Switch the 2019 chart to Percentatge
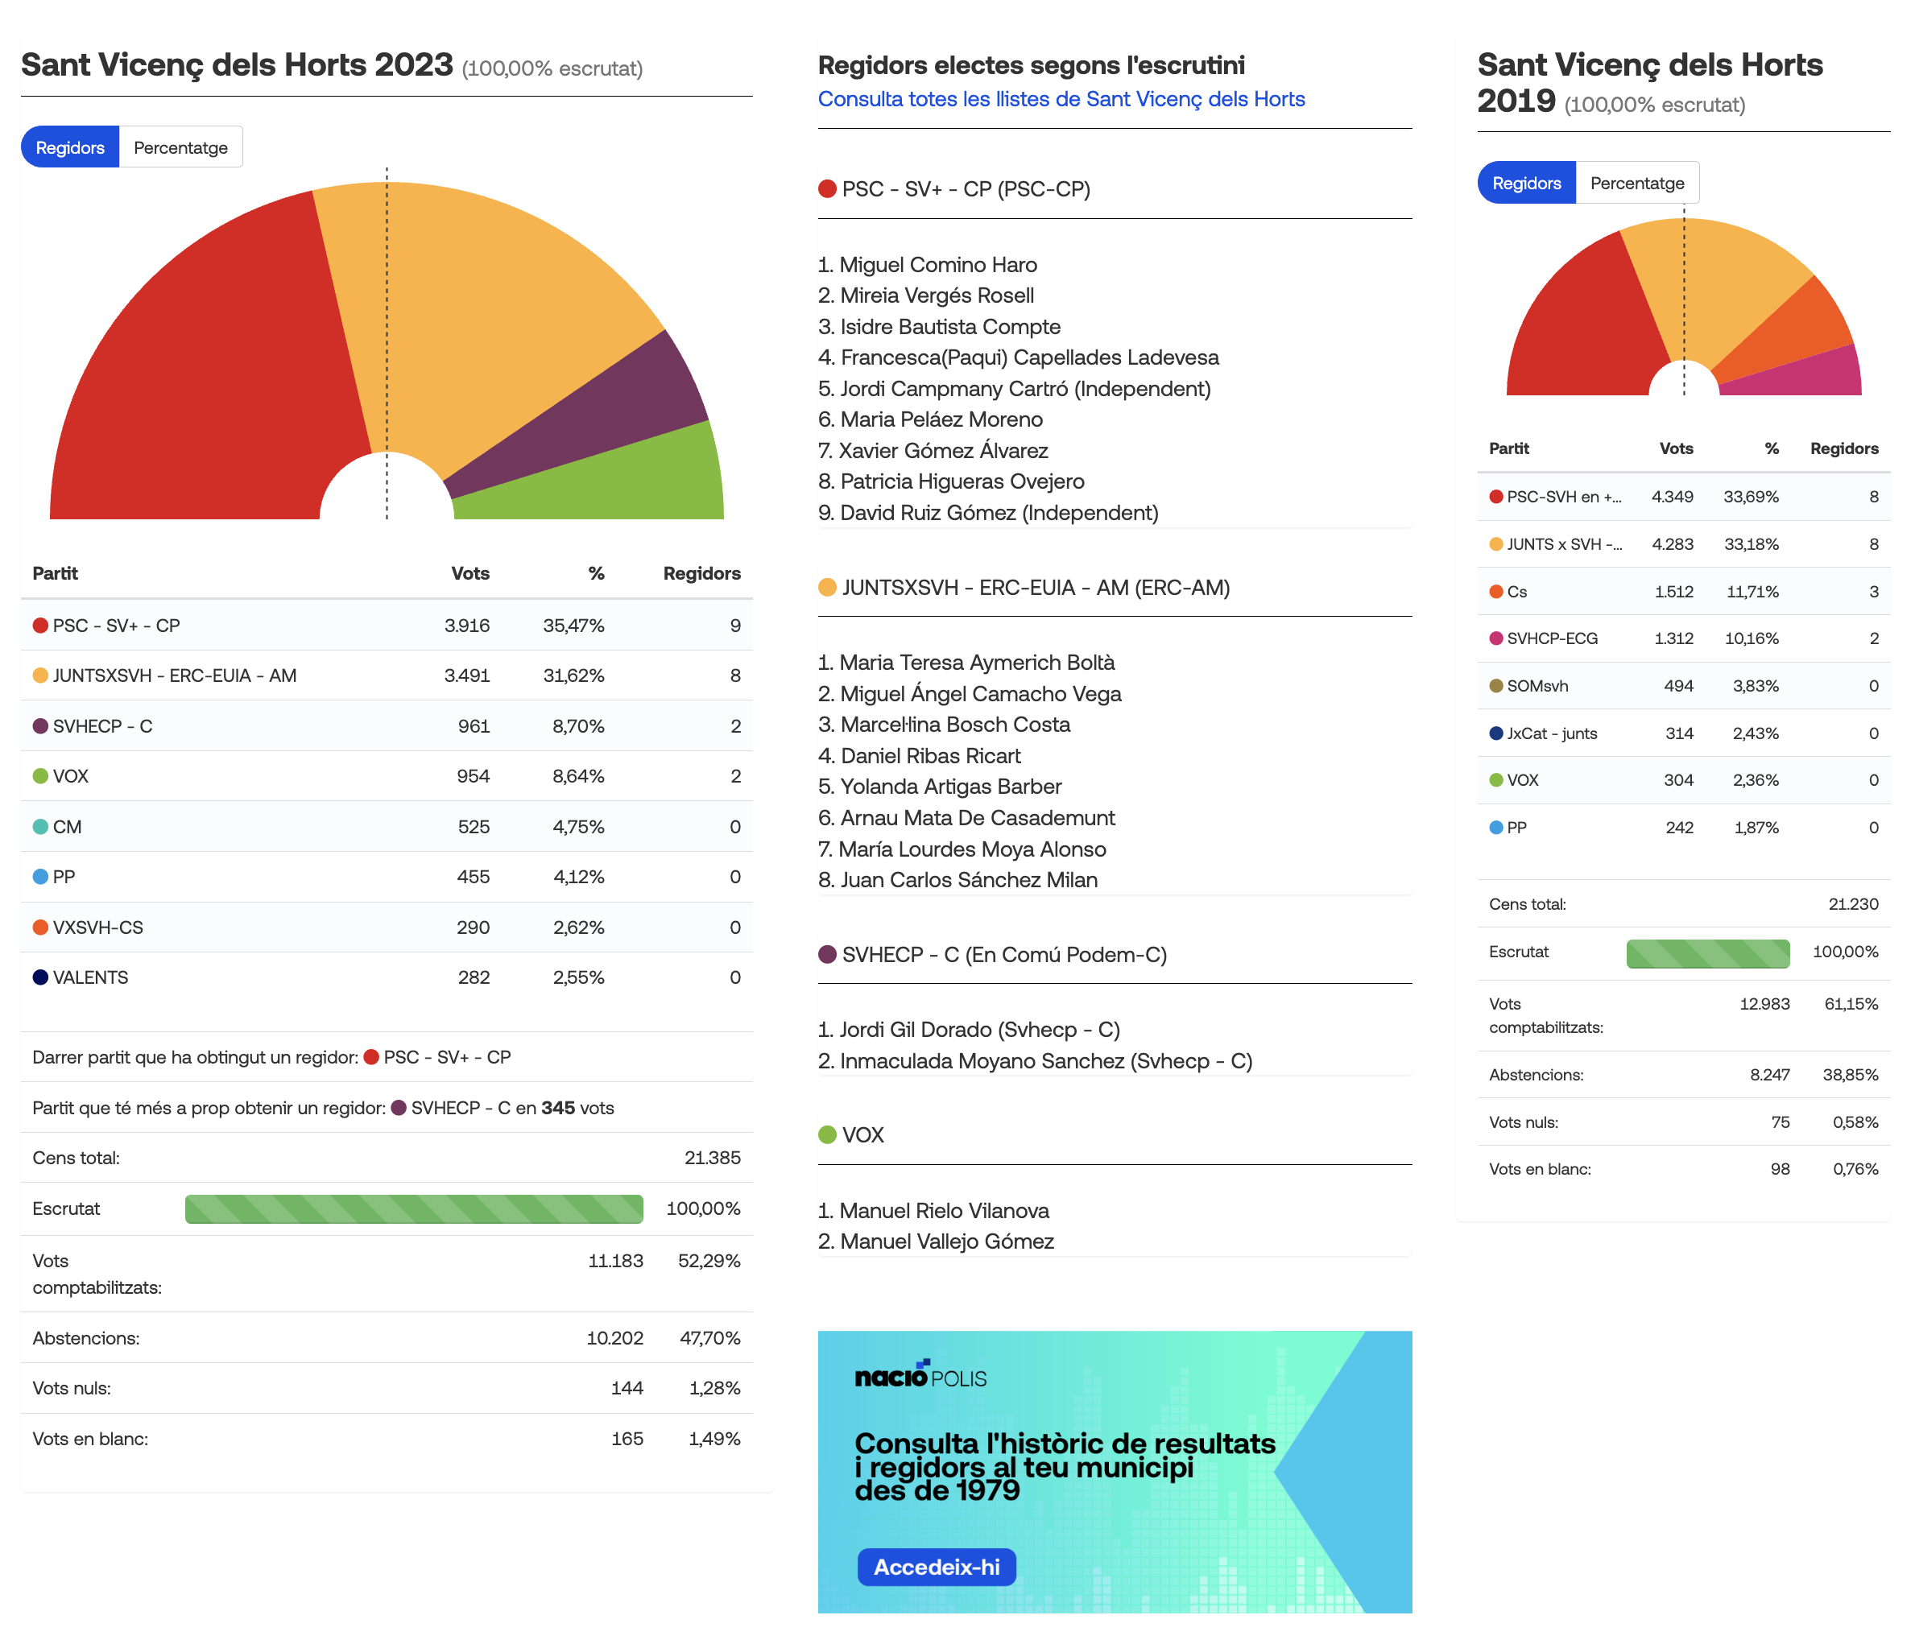The width and height of the screenshot is (1915, 1640). point(1637,183)
